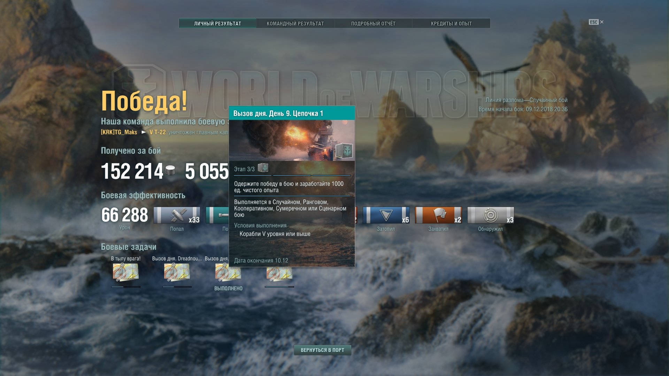The width and height of the screenshot is (669, 376).
Task: Click the Корабли V уровня или выше condition
Action: pos(275,234)
